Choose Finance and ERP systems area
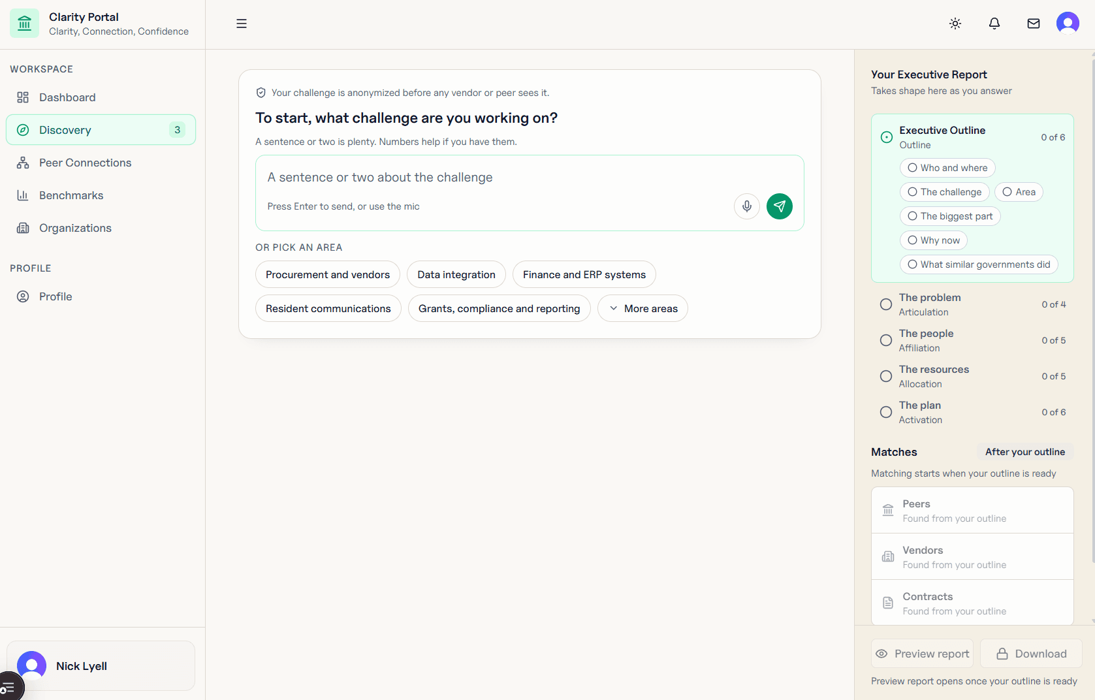 point(584,274)
